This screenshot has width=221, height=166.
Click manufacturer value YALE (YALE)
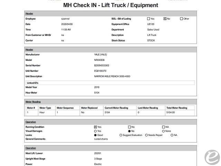point(100,55)
